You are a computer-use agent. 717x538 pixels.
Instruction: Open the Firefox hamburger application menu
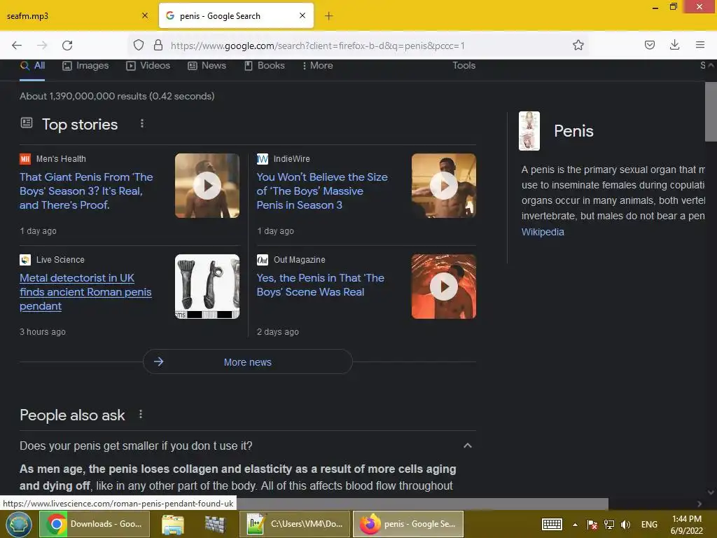pos(700,45)
